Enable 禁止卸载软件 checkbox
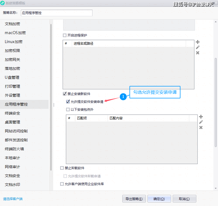218x206 pixels. tap(62, 168)
